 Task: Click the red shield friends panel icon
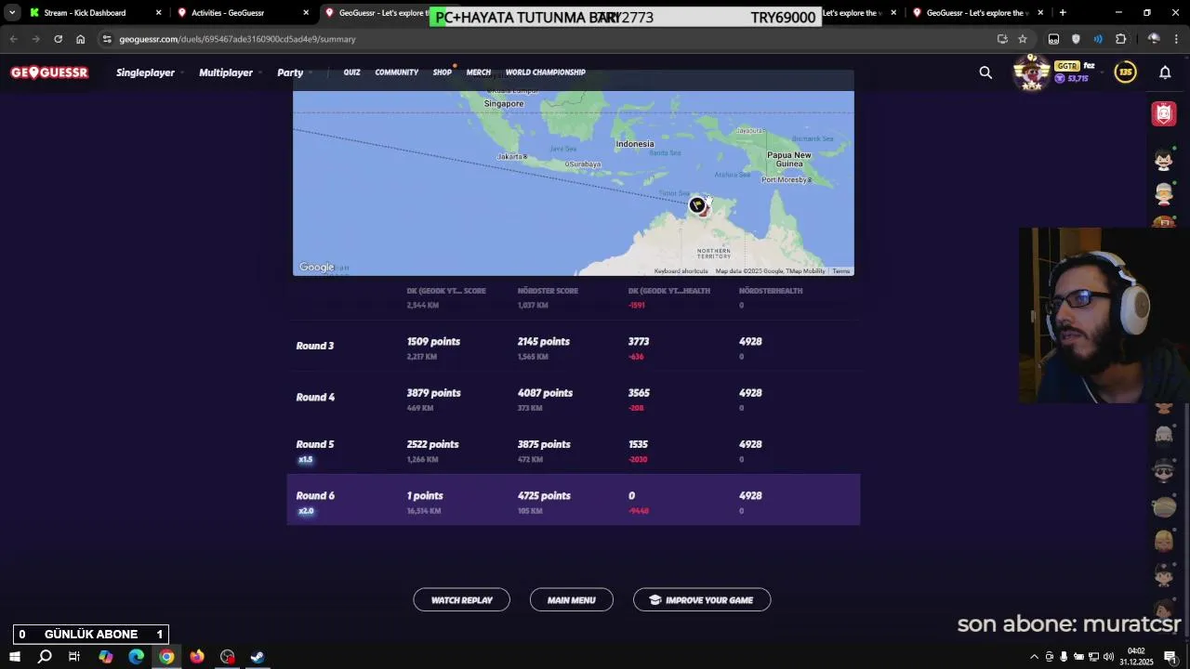coord(1164,113)
